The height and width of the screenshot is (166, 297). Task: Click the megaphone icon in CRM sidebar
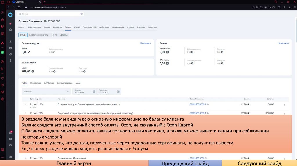10,54
